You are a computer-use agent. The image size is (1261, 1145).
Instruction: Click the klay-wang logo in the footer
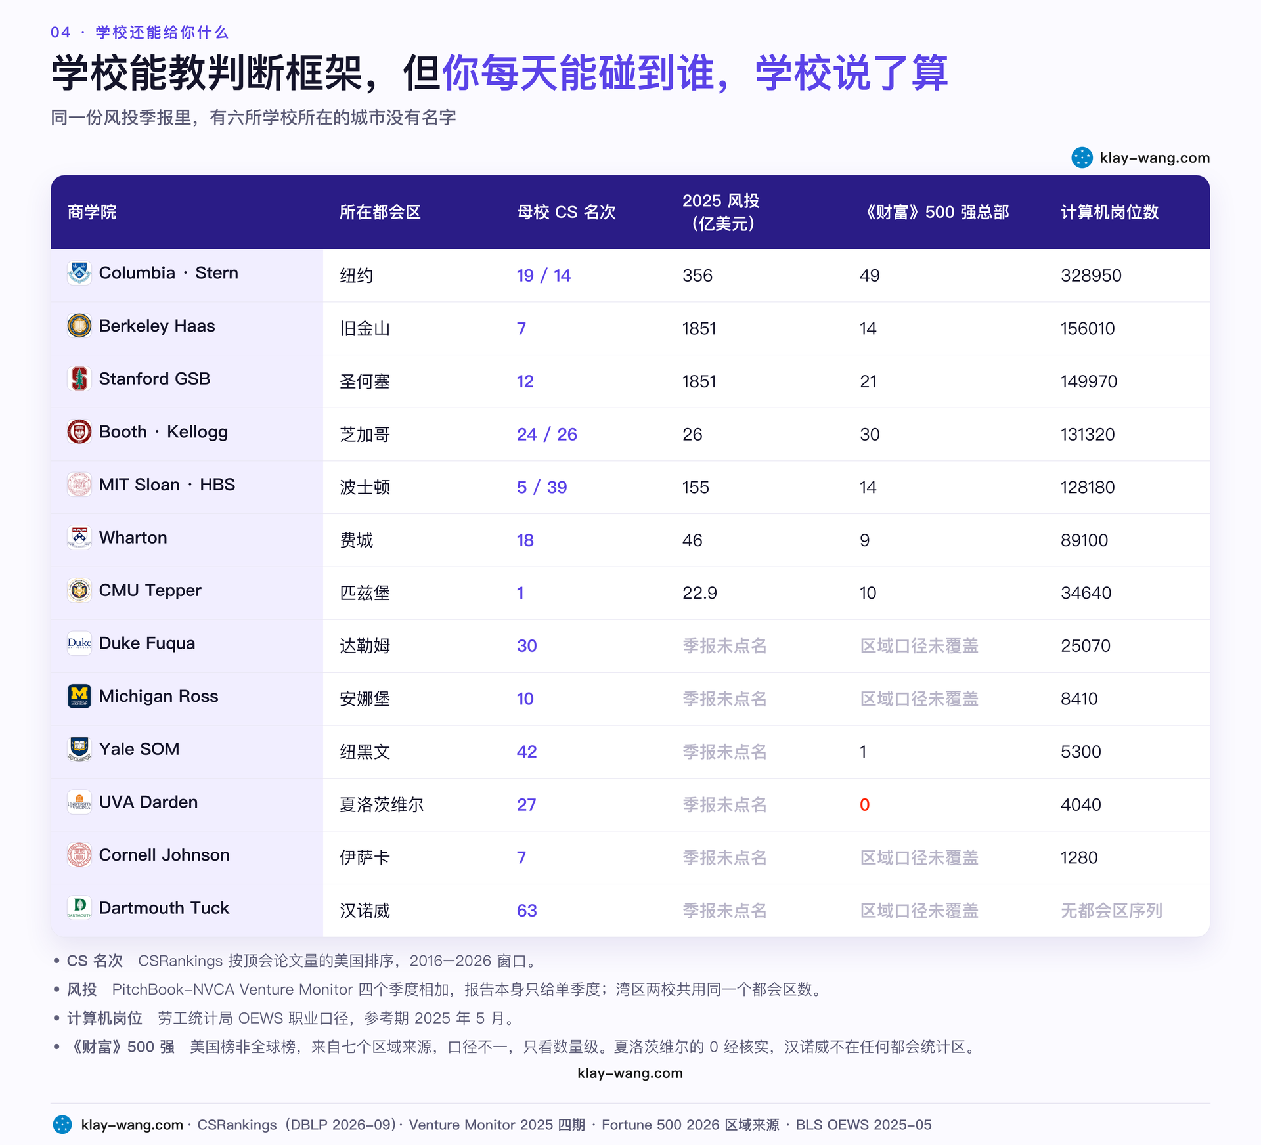click(62, 1125)
